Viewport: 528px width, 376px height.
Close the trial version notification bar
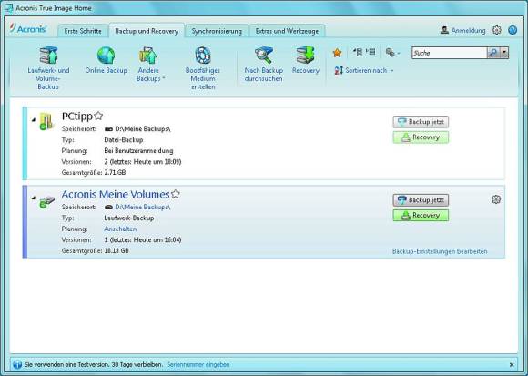(512, 364)
